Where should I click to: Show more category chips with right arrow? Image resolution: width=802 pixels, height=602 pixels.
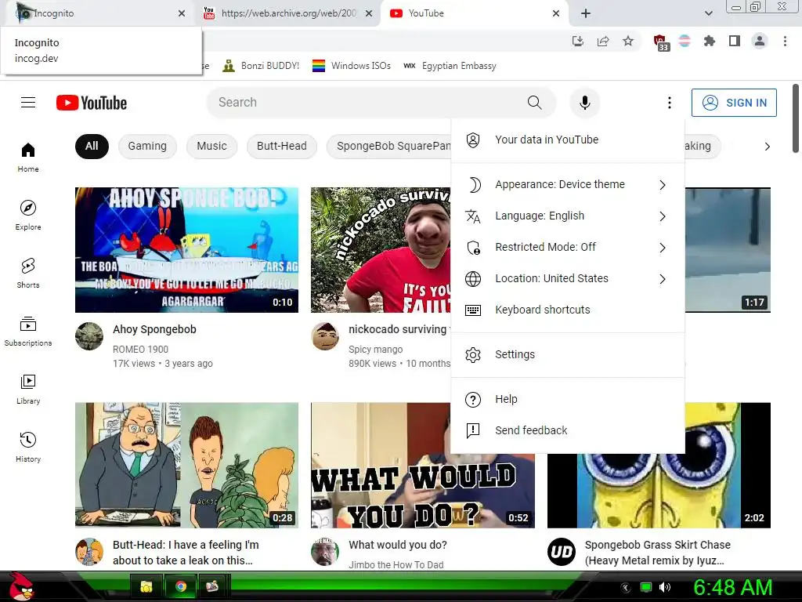(767, 147)
